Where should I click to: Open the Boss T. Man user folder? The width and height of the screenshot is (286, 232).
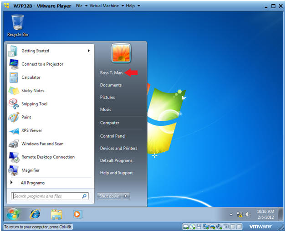(x=111, y=72)
